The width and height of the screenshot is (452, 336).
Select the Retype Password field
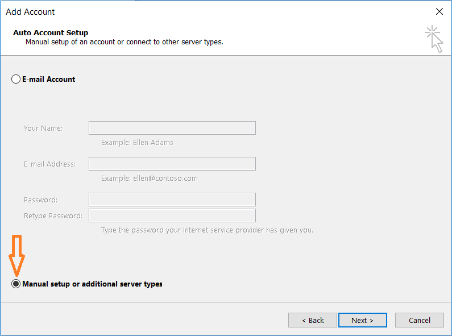click(172, 215)
